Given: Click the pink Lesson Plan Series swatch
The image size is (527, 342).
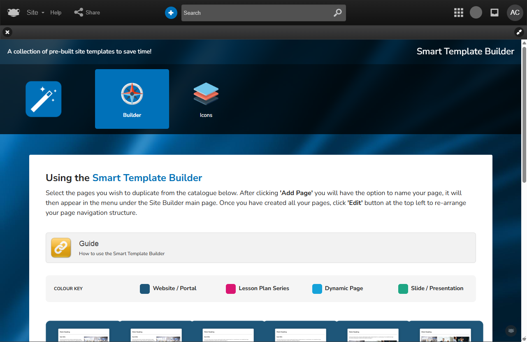Looking at the screenshot, I should pyautogui.click(x=231, y=288).
